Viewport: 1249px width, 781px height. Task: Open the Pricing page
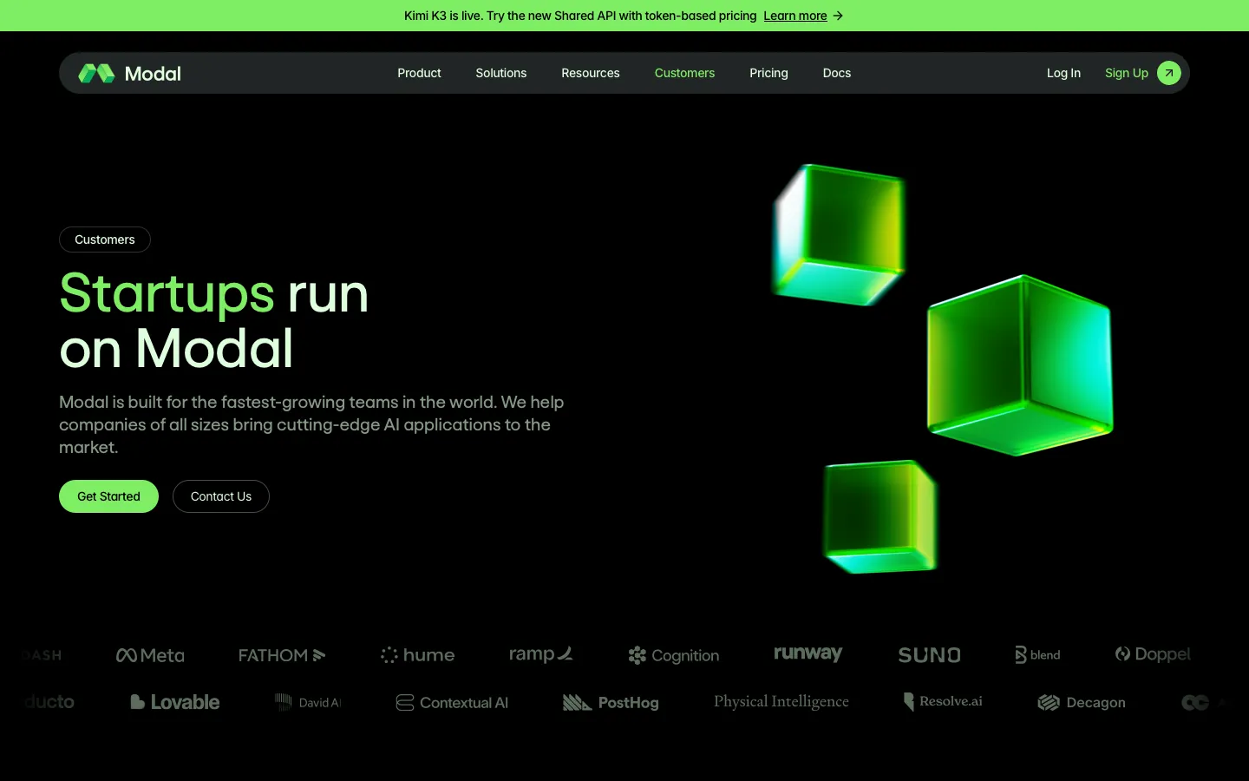pyautogui.click(x=768, y=73)
